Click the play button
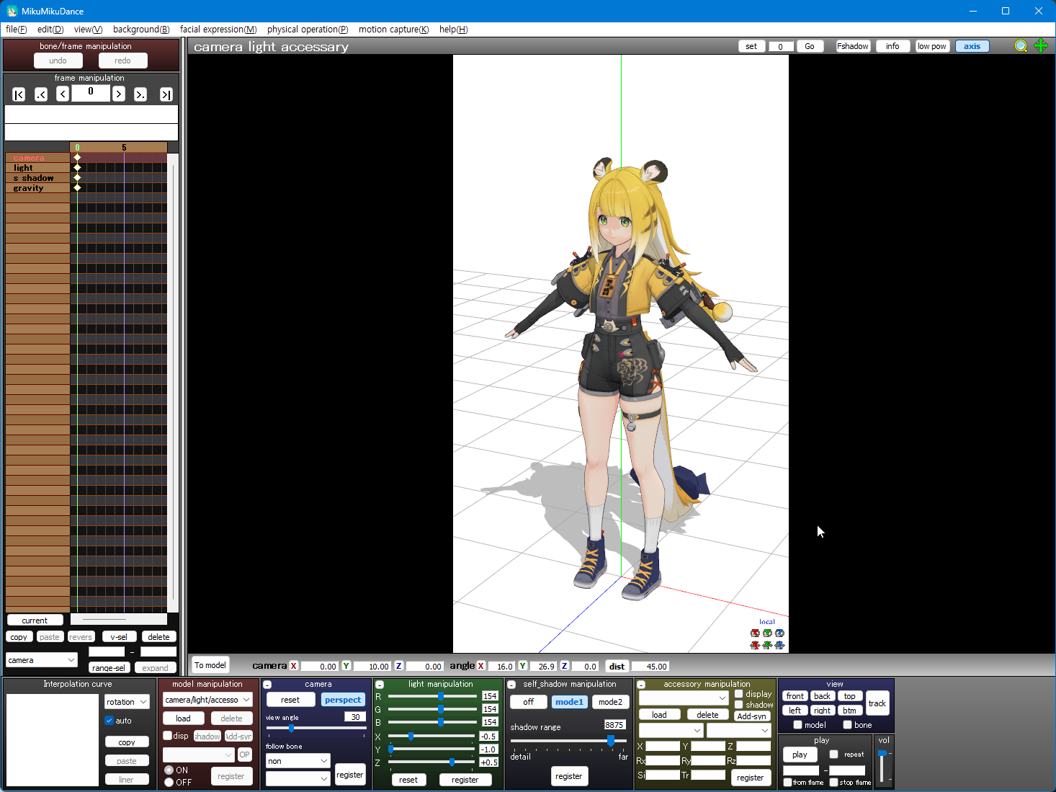 [x=800, y=755]
